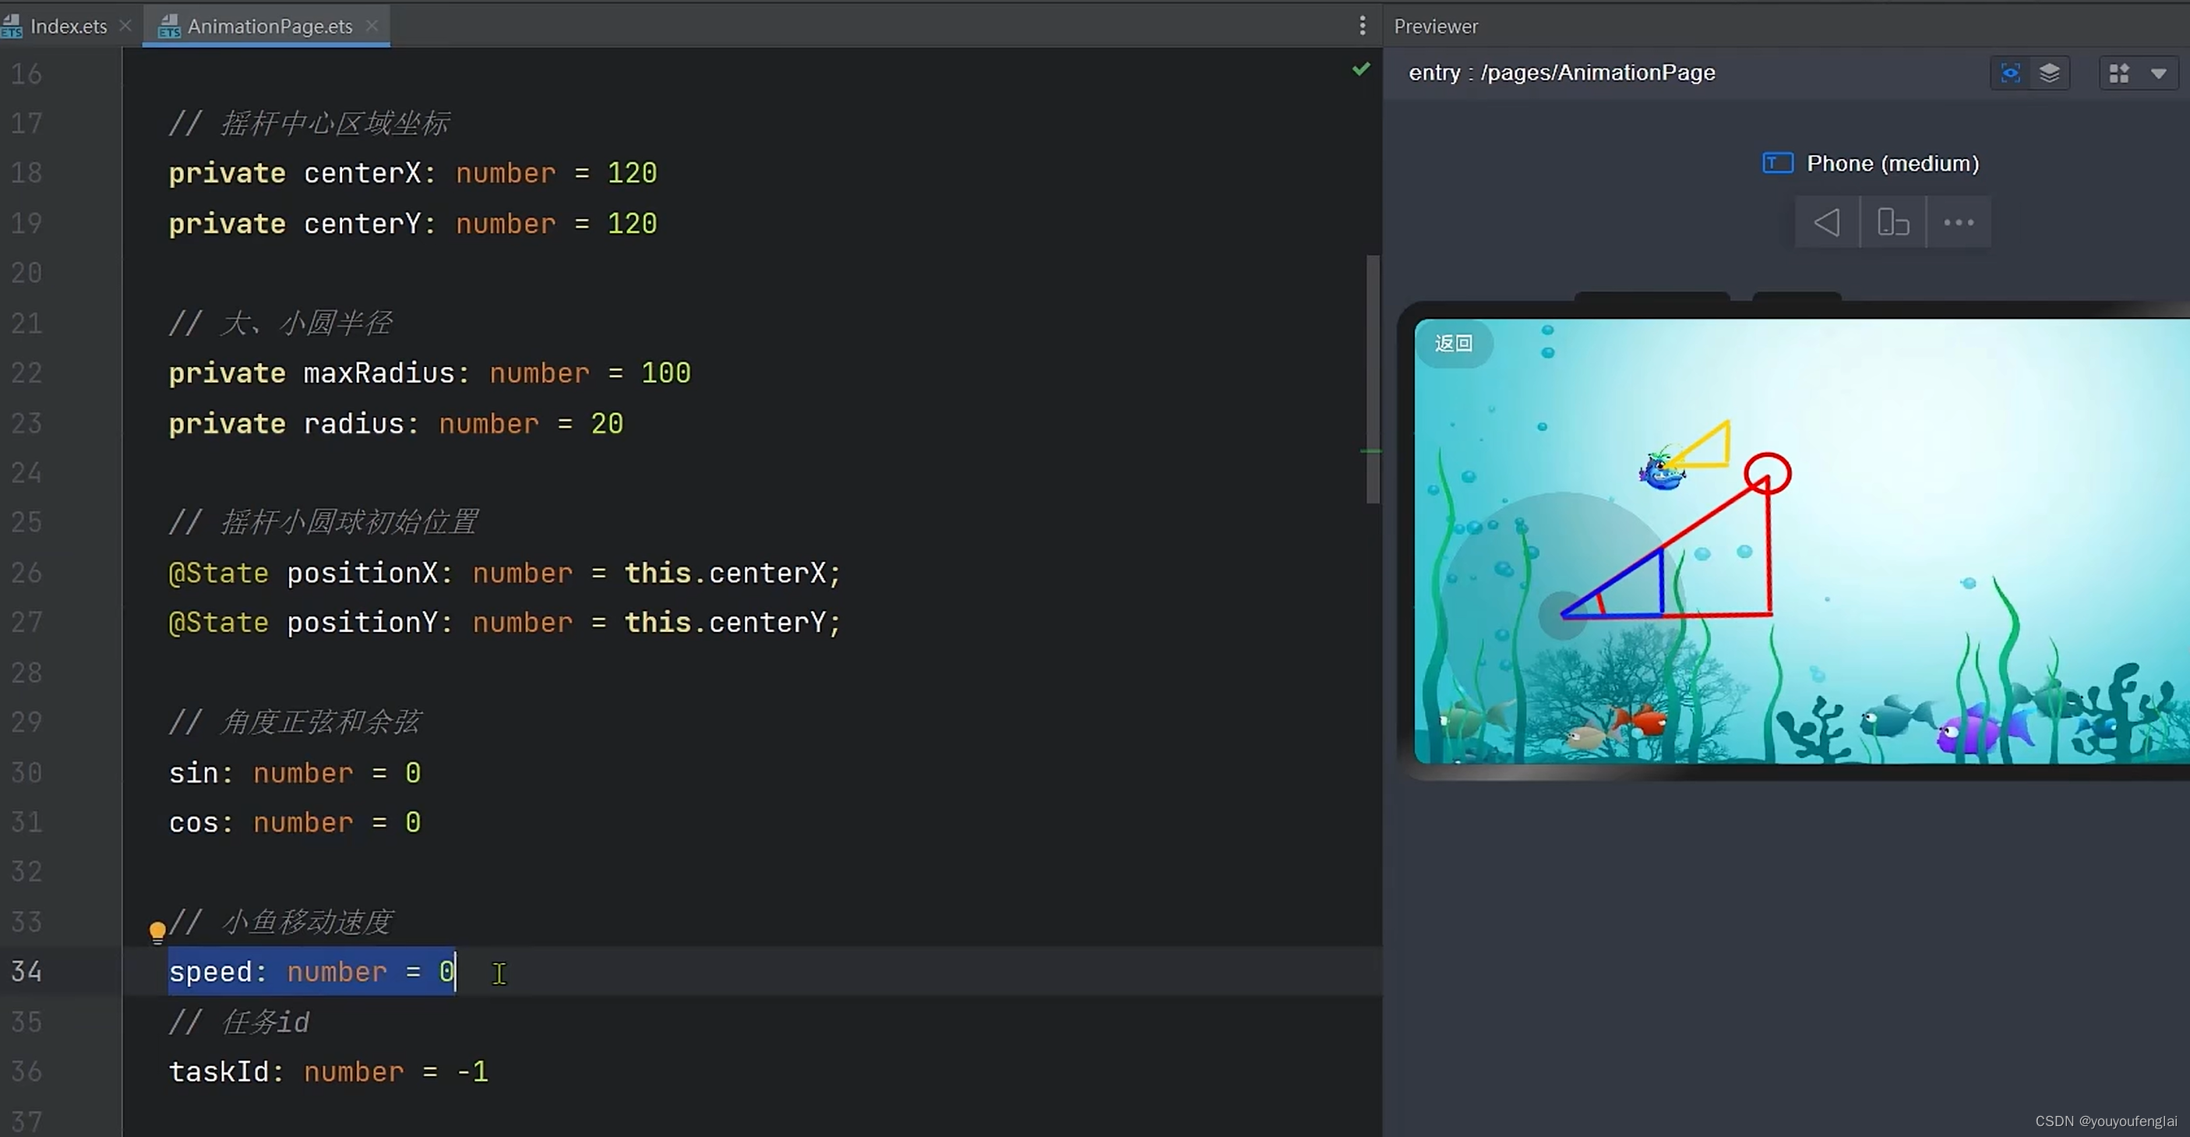2190x1137 pixels.
Task: Click positionY on line 27
Action: pyautogui.click(x=362, y=623)
